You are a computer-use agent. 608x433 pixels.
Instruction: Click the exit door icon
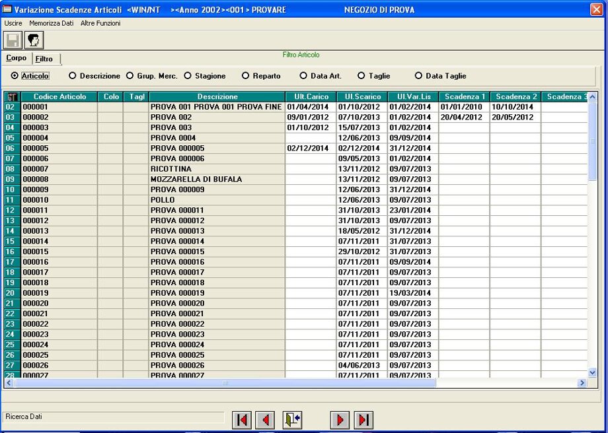[x=292, y=420]
